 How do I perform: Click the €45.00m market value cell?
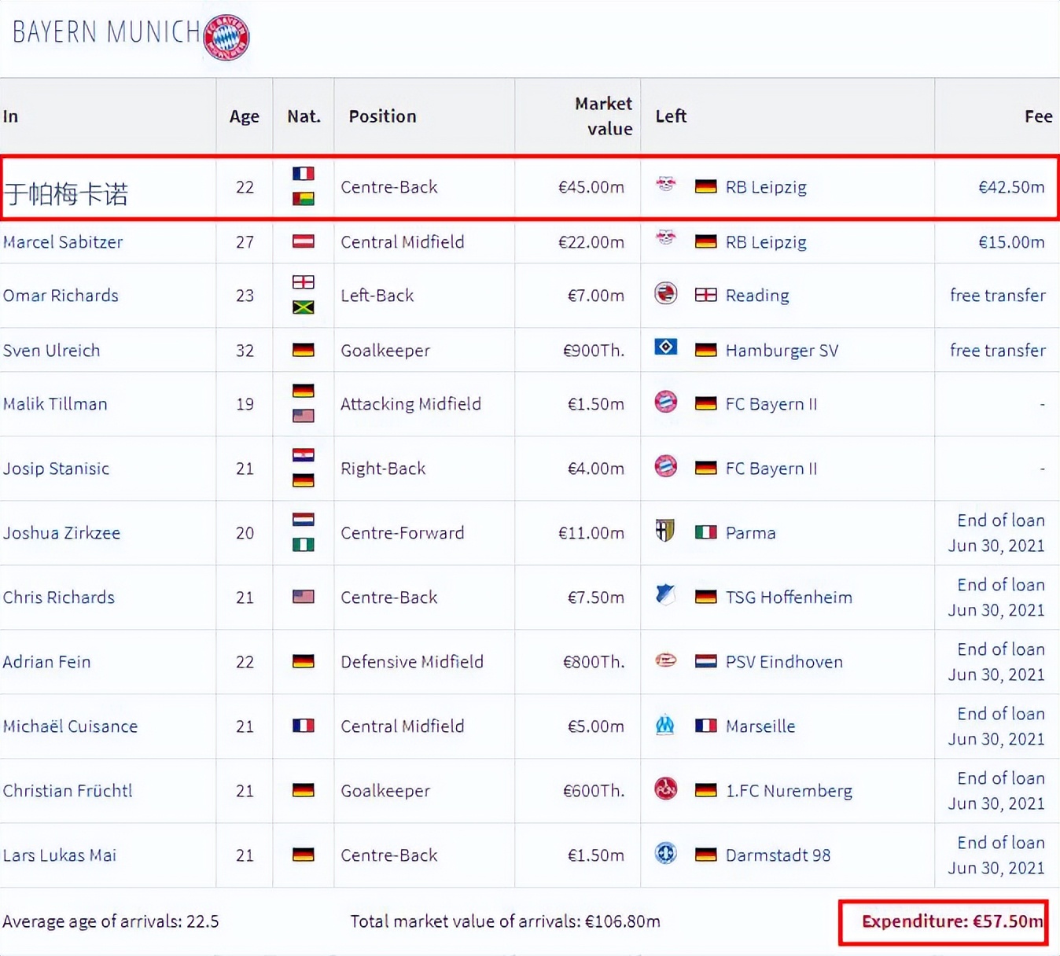[591, 187]
